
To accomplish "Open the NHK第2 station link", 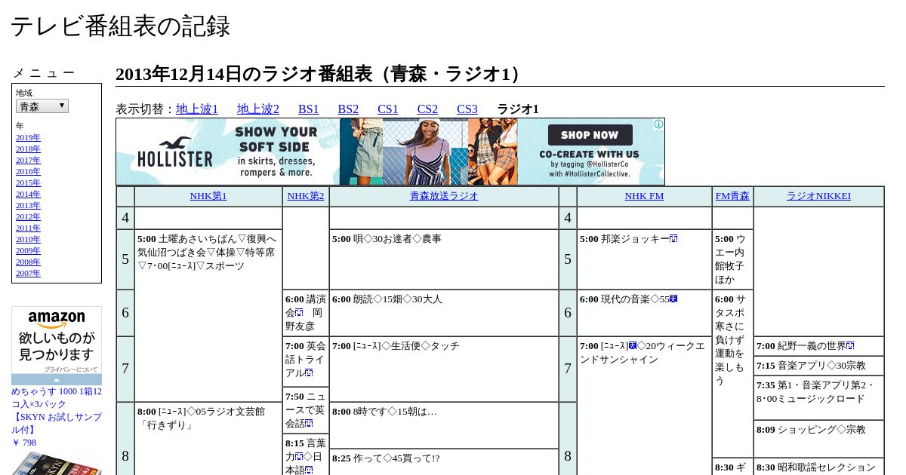I will (306, 196).
